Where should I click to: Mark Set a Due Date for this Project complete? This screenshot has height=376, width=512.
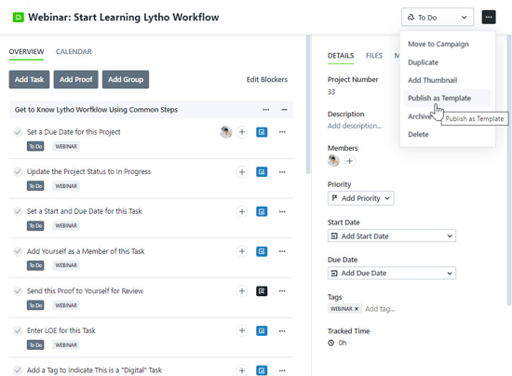click(x=18, y=132)
